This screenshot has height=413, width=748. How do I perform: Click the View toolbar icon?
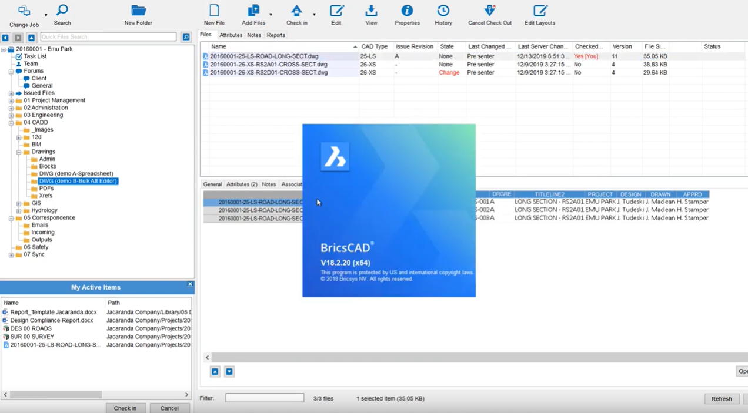point(371,11)
